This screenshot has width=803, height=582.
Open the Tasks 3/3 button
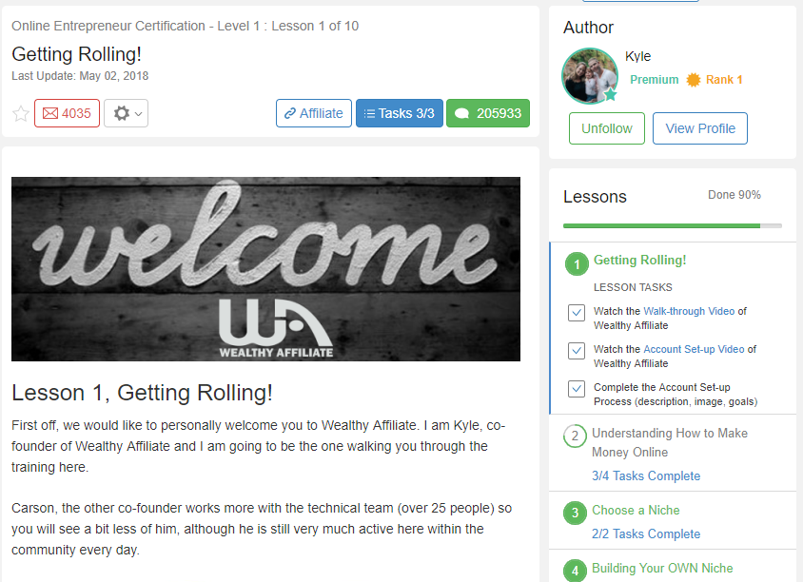click(400, 113)
